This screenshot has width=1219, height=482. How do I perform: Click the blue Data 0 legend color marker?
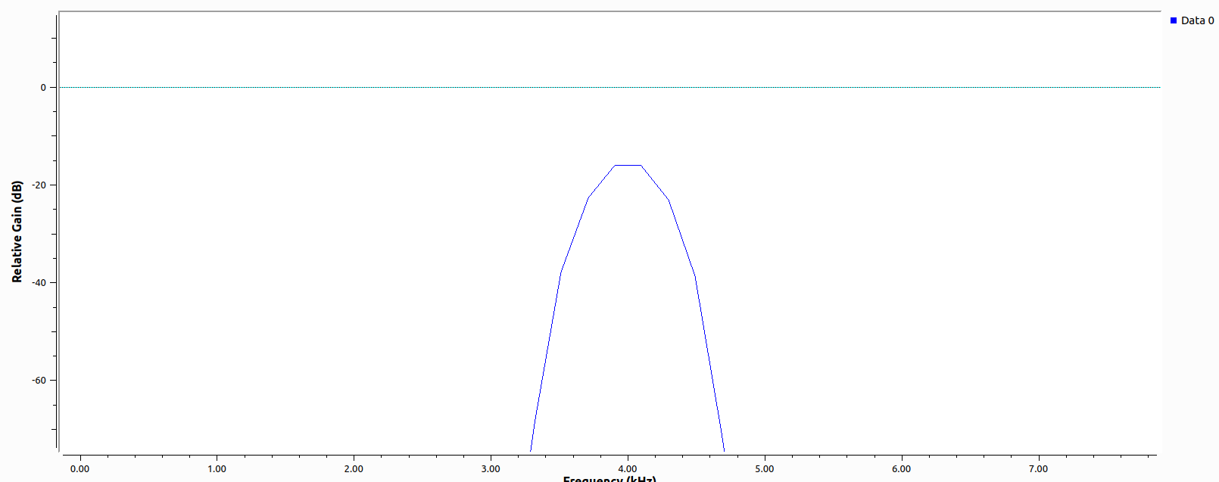click(1174, 20)
